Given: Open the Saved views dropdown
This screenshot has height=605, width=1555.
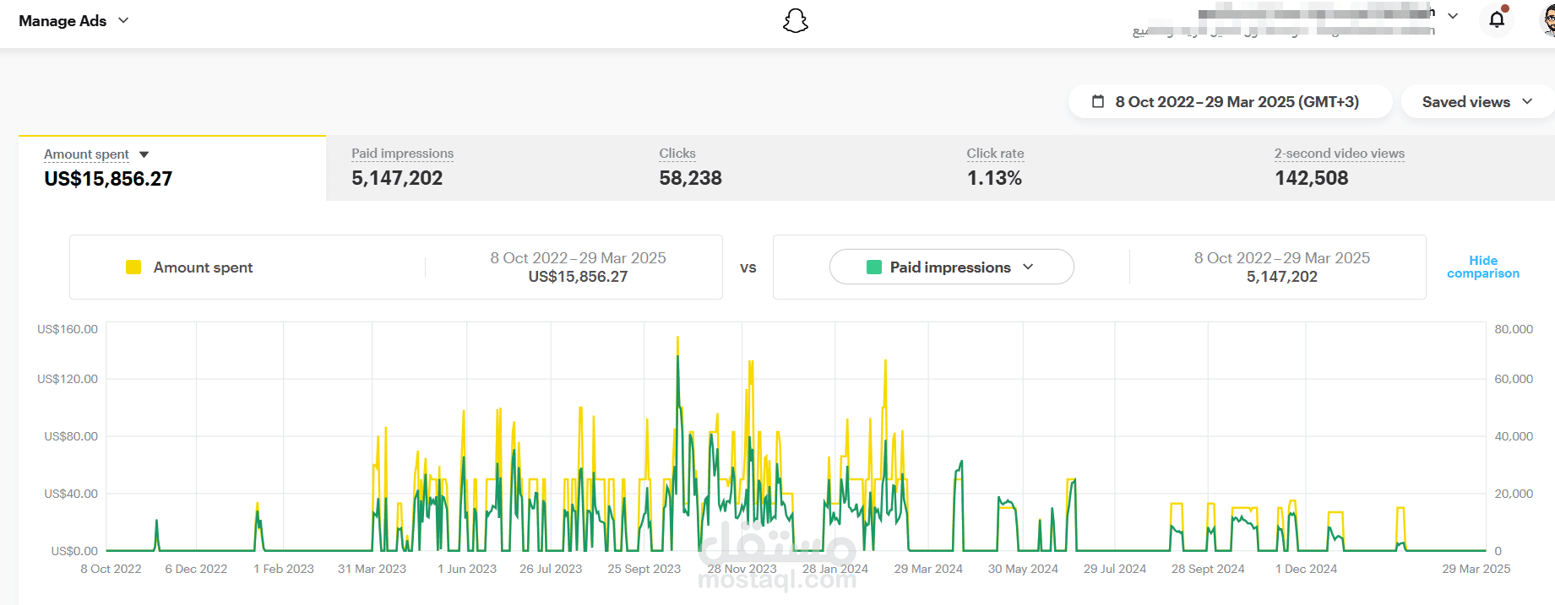Looking at the screenshot, I should click(1477, 101).
